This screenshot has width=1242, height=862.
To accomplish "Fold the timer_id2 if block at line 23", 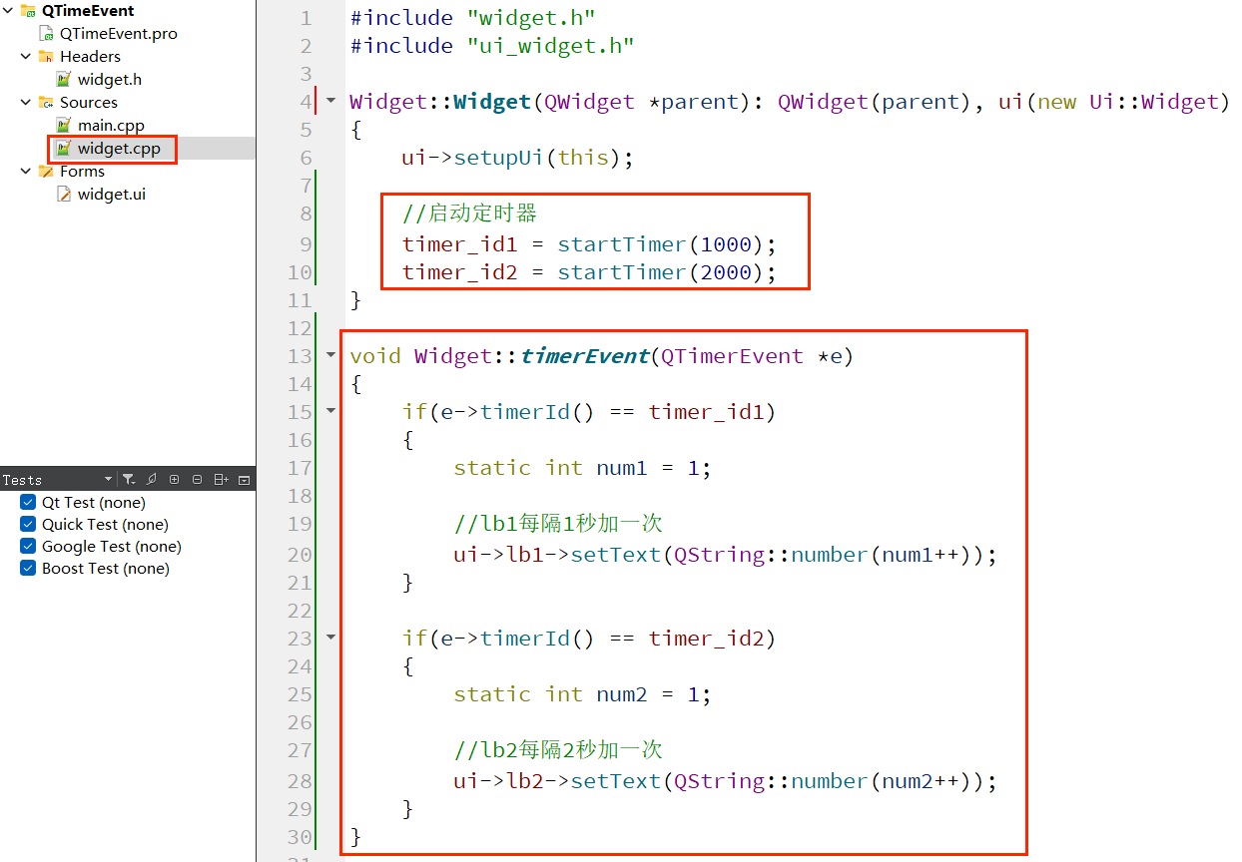I will tap(331, 639).
